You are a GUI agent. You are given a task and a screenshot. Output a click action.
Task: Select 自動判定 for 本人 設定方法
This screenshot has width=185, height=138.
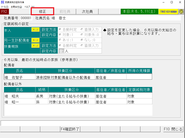tap(68, 29)
